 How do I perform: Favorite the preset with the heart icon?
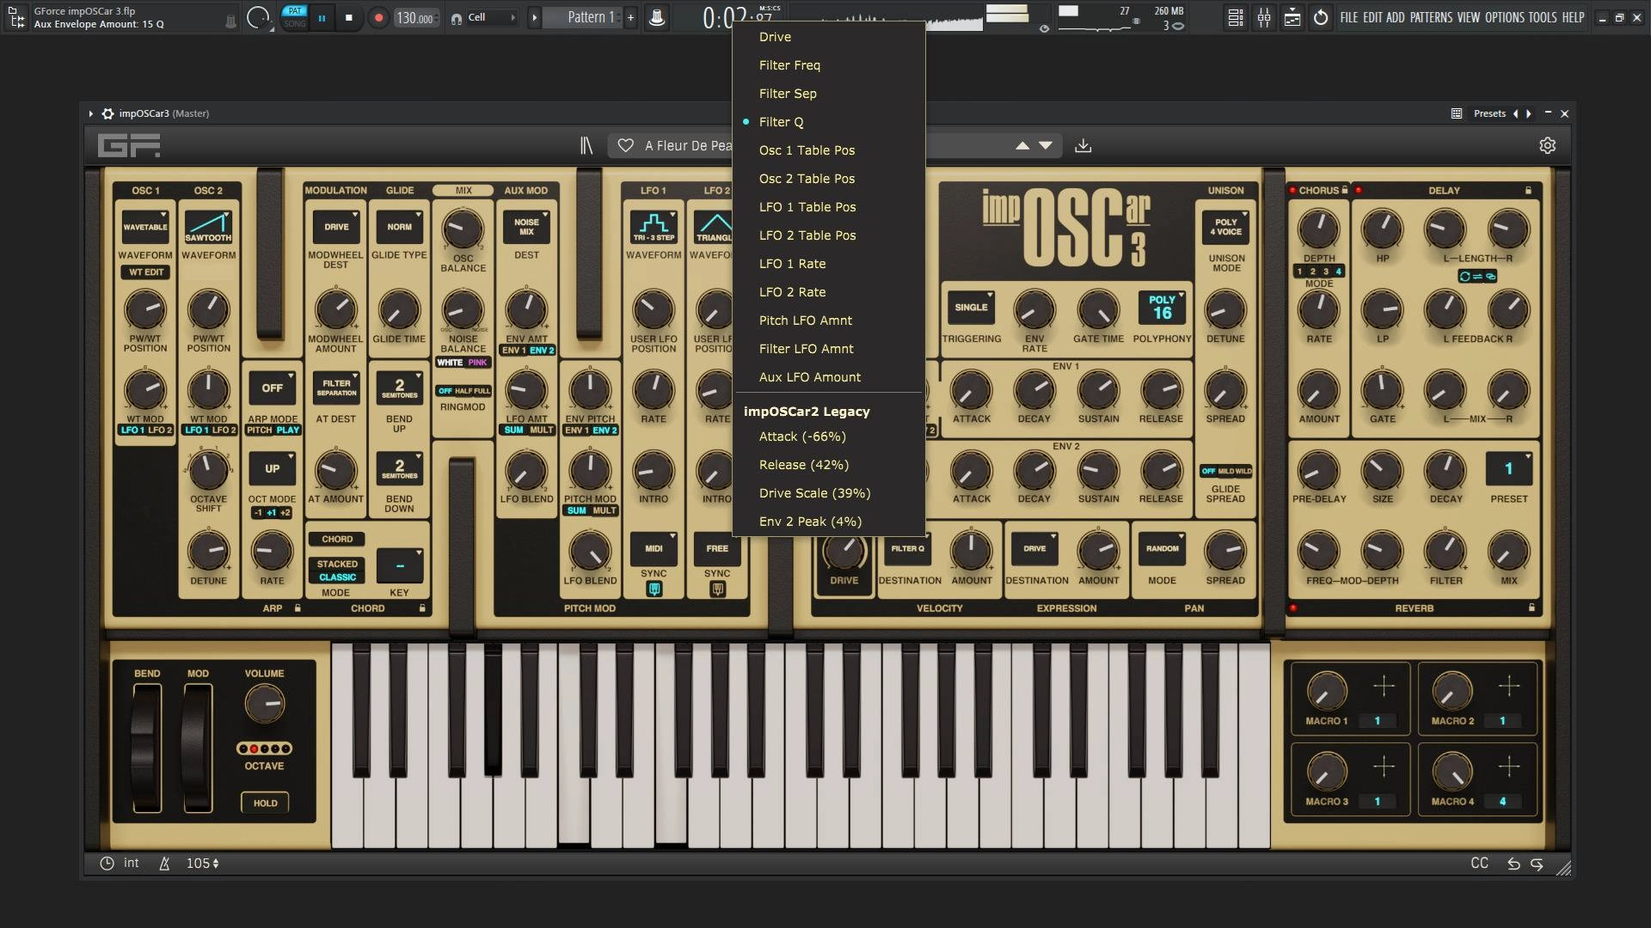pyautogui.click(x=626, y=146)
